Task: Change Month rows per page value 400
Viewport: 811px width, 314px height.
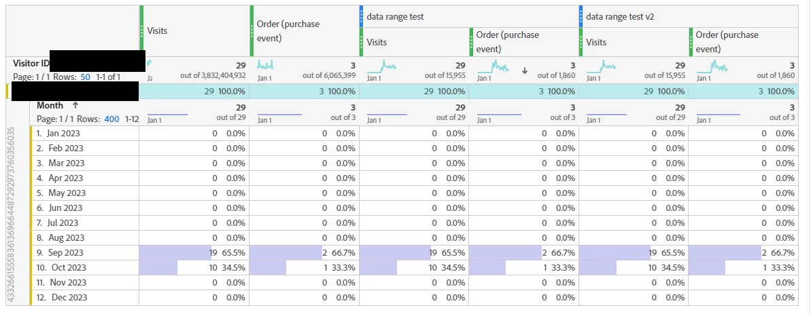Action: (x=111, y=119)
